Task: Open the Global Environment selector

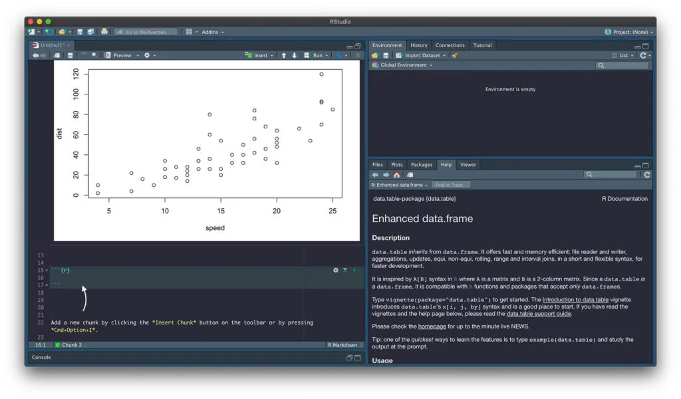Action: [402, 65]
